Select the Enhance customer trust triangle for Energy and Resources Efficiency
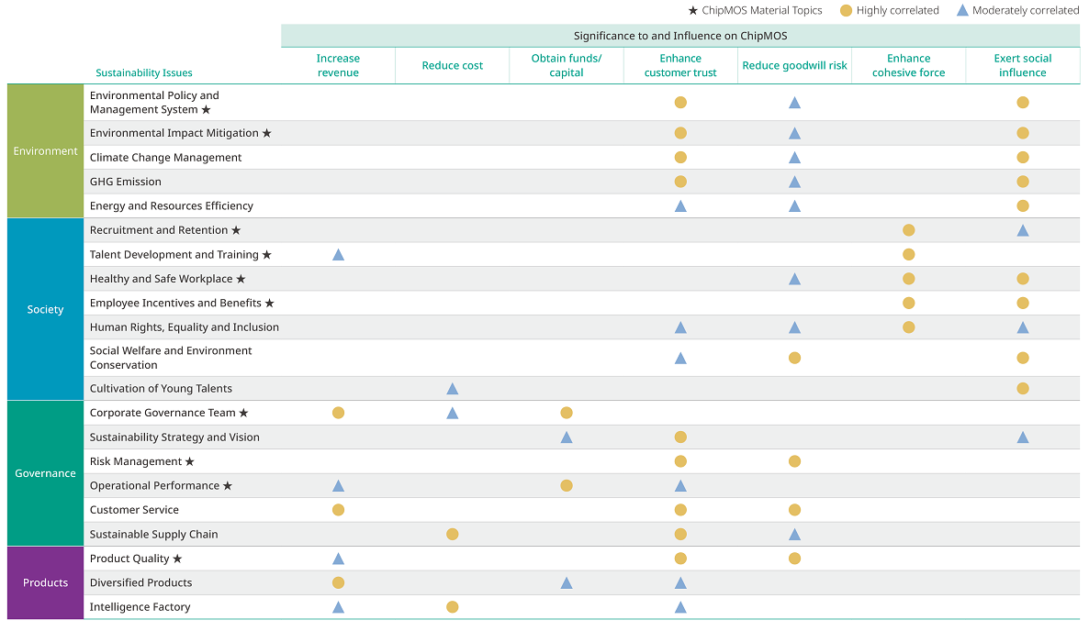Image resolution: width=1089 pixels, height=631 pixels. click(680, 206)
